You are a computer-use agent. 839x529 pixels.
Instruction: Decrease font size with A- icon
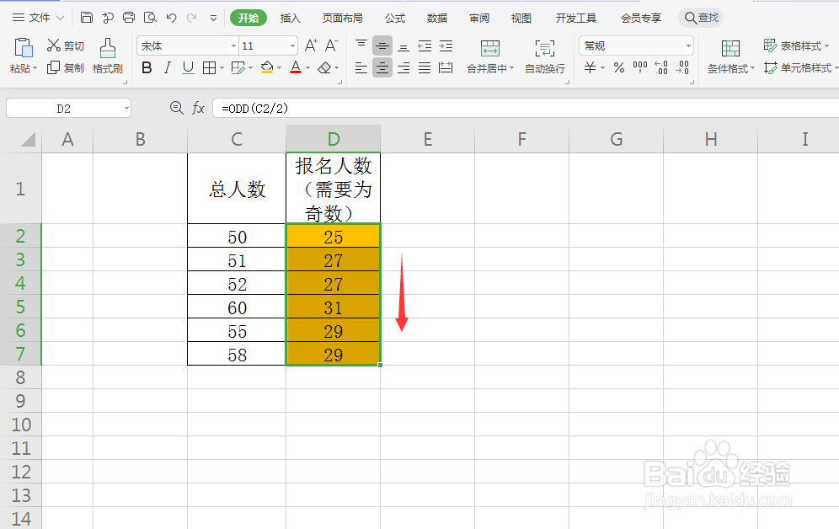(x=332, y=45)
